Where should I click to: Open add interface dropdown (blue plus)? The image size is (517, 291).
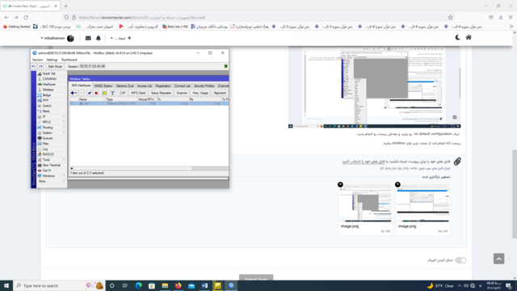(x=74, y=93)
